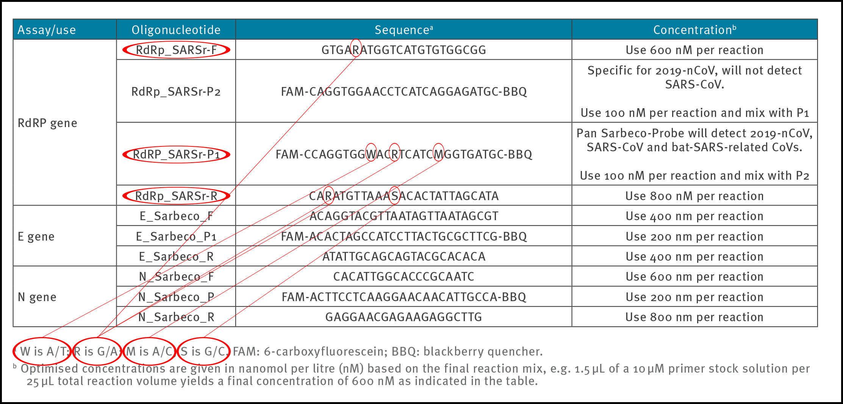843x404 pixels.
Task: Click the circled W in the P1 probe sequence
Action: click(371, 152)
